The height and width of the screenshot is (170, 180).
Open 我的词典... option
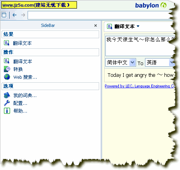(25, 96)
